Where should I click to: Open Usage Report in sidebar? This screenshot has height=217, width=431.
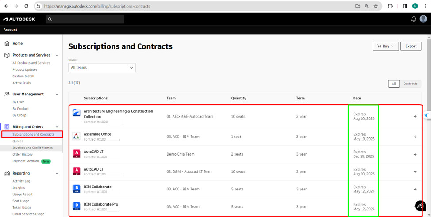[23, 194]
